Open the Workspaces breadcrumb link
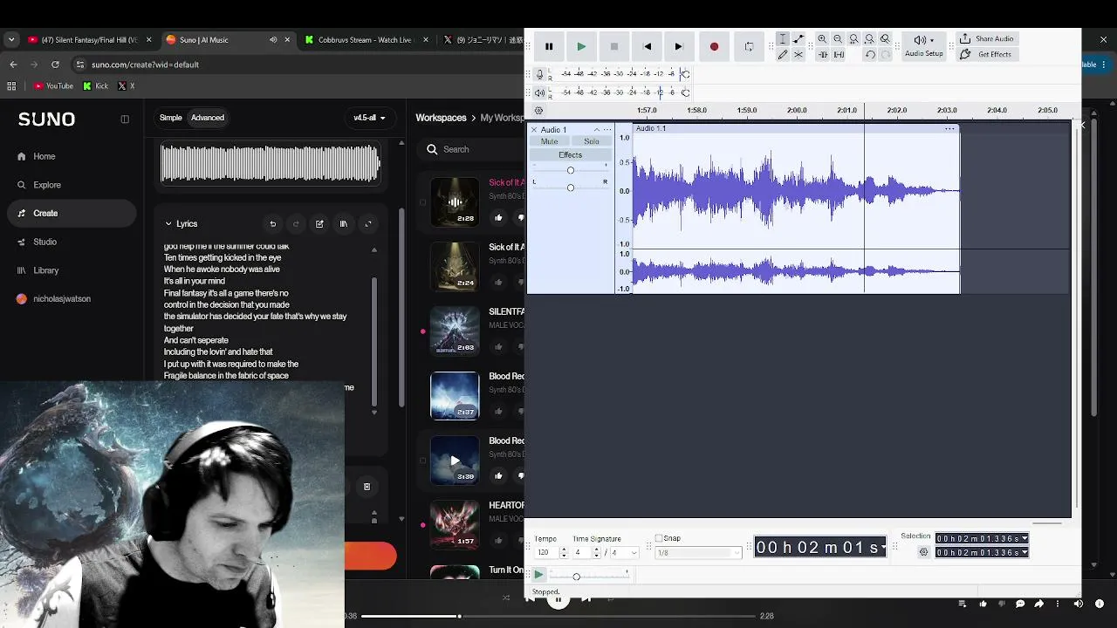This screenshot has width=1117, height=628. [x=441, y=118]
